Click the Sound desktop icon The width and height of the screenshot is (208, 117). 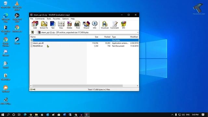click(x=6, y=65)
